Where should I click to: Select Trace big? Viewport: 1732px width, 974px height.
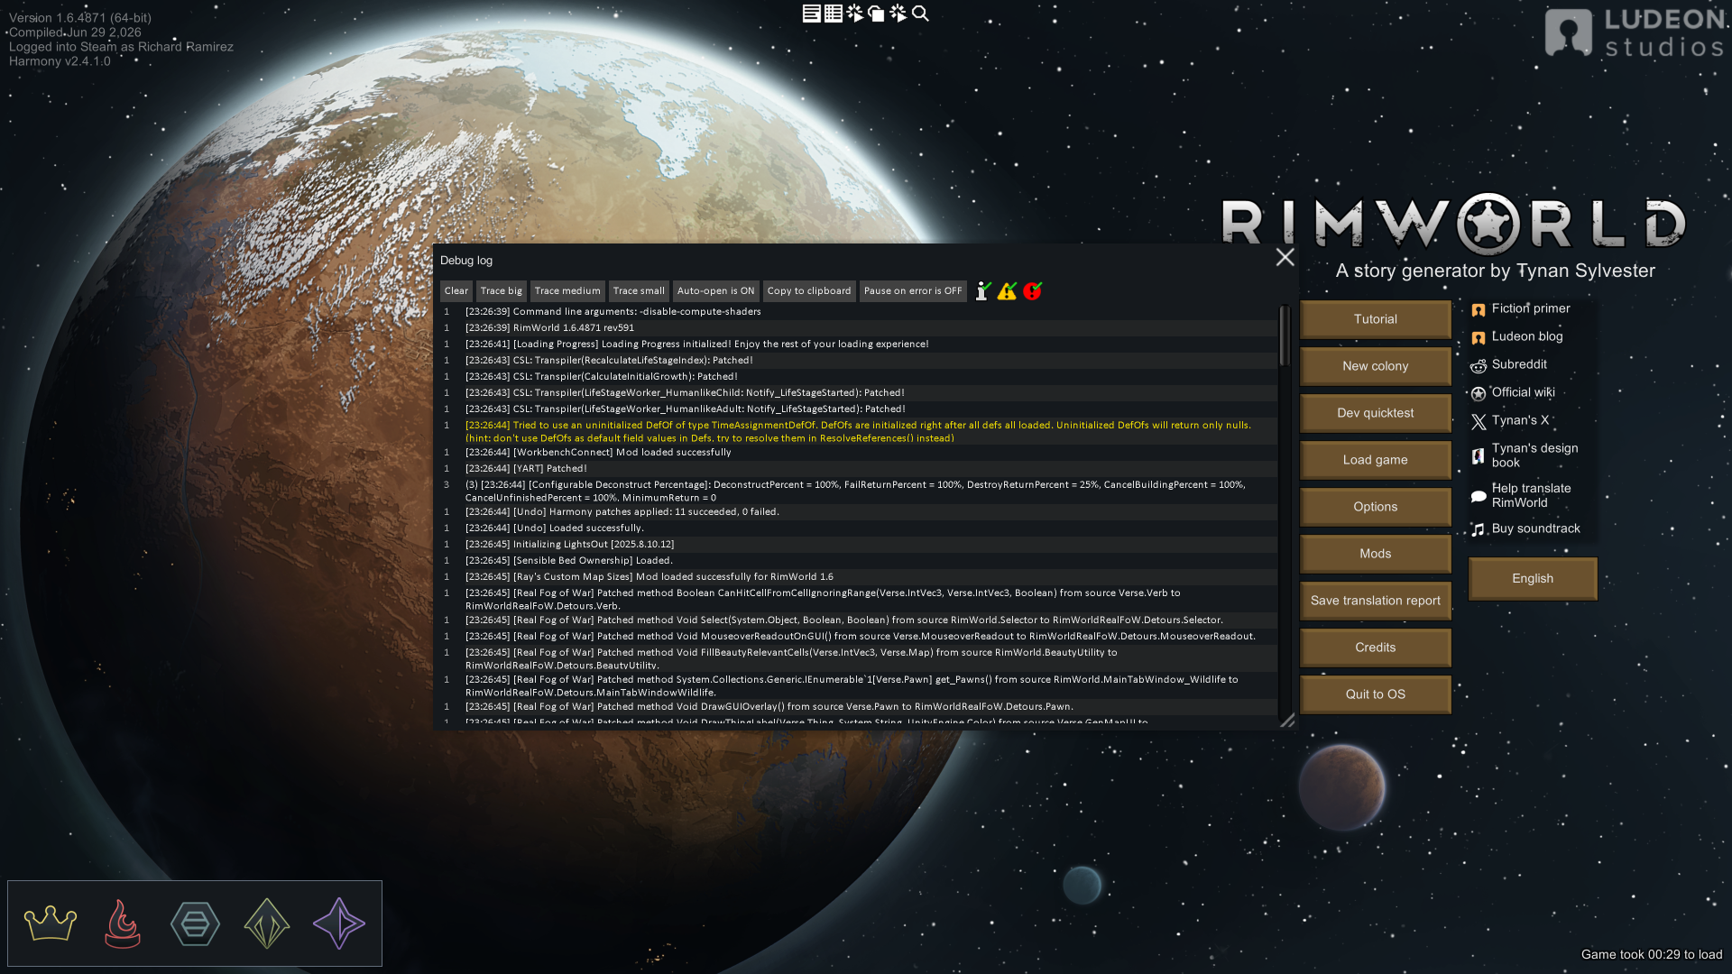502,290
